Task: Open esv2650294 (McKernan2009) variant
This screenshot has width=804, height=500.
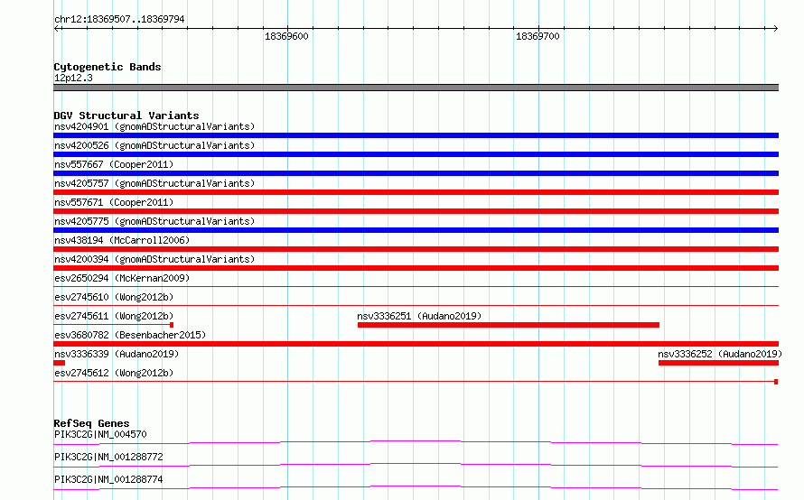Action: (122, 278)
